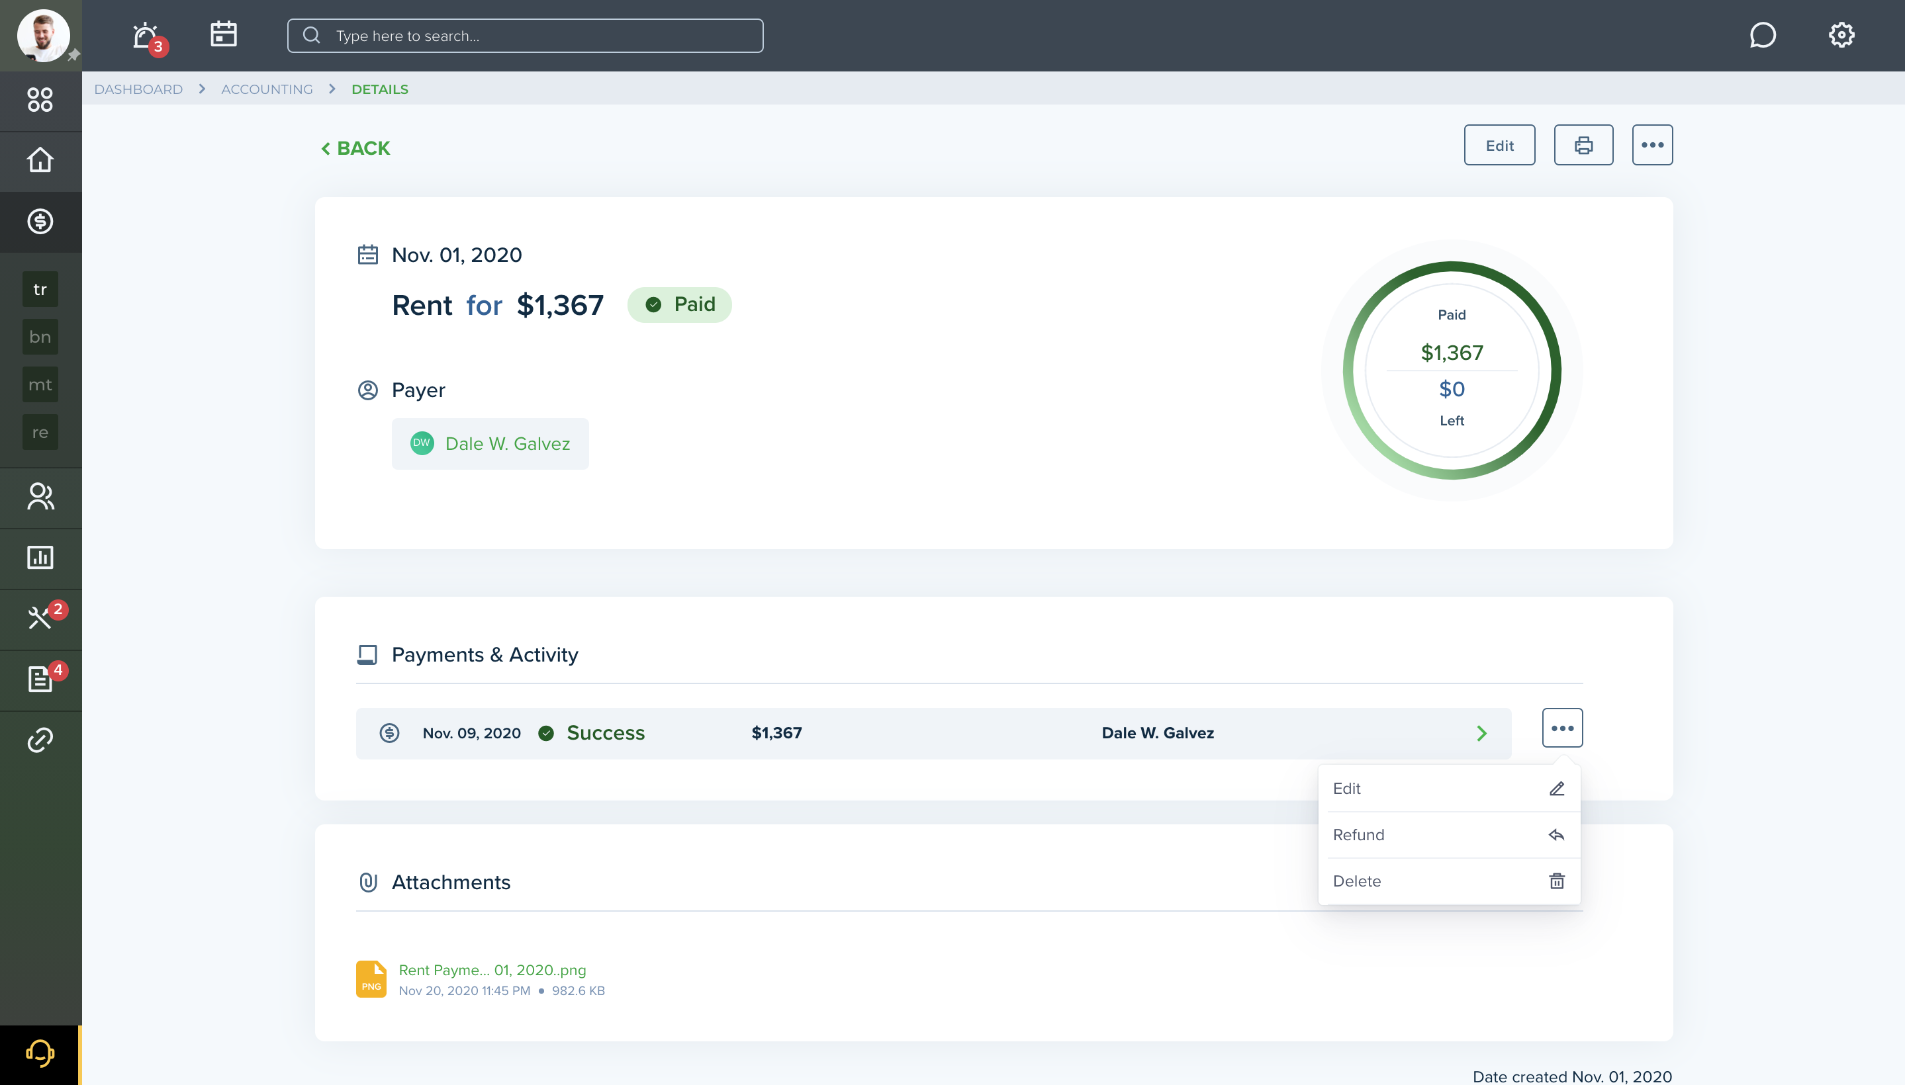The image size is (1905, 1085).
Task: Open the reports chart icon in sidebar
Action: (40, 558)
